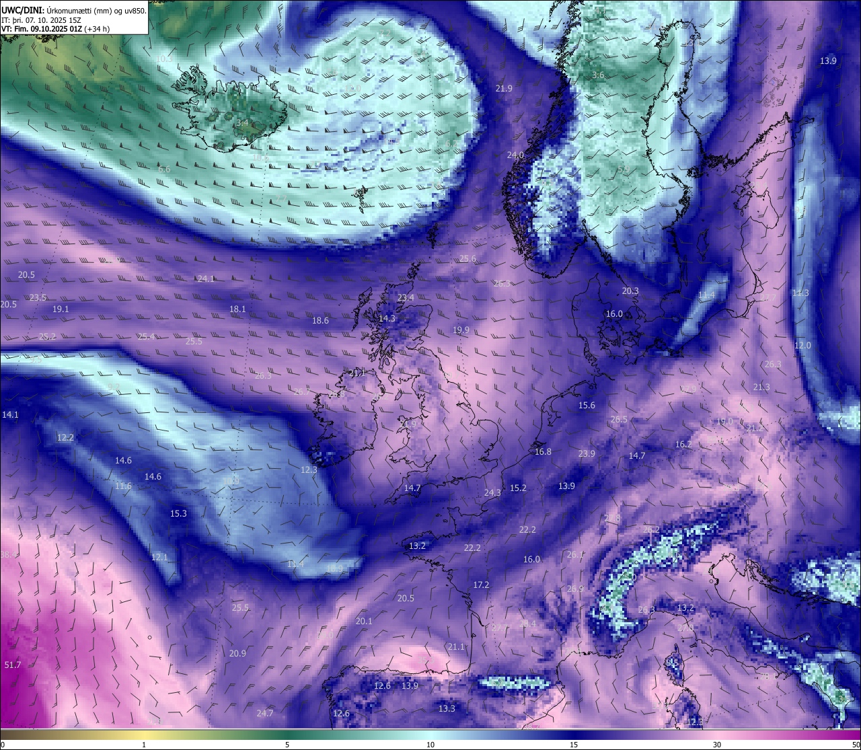Click the map value 20.3

[x=630, y=291]
